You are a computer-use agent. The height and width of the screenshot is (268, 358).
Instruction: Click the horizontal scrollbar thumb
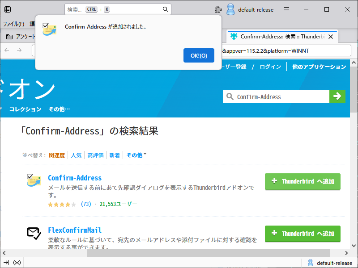[209, 253]
